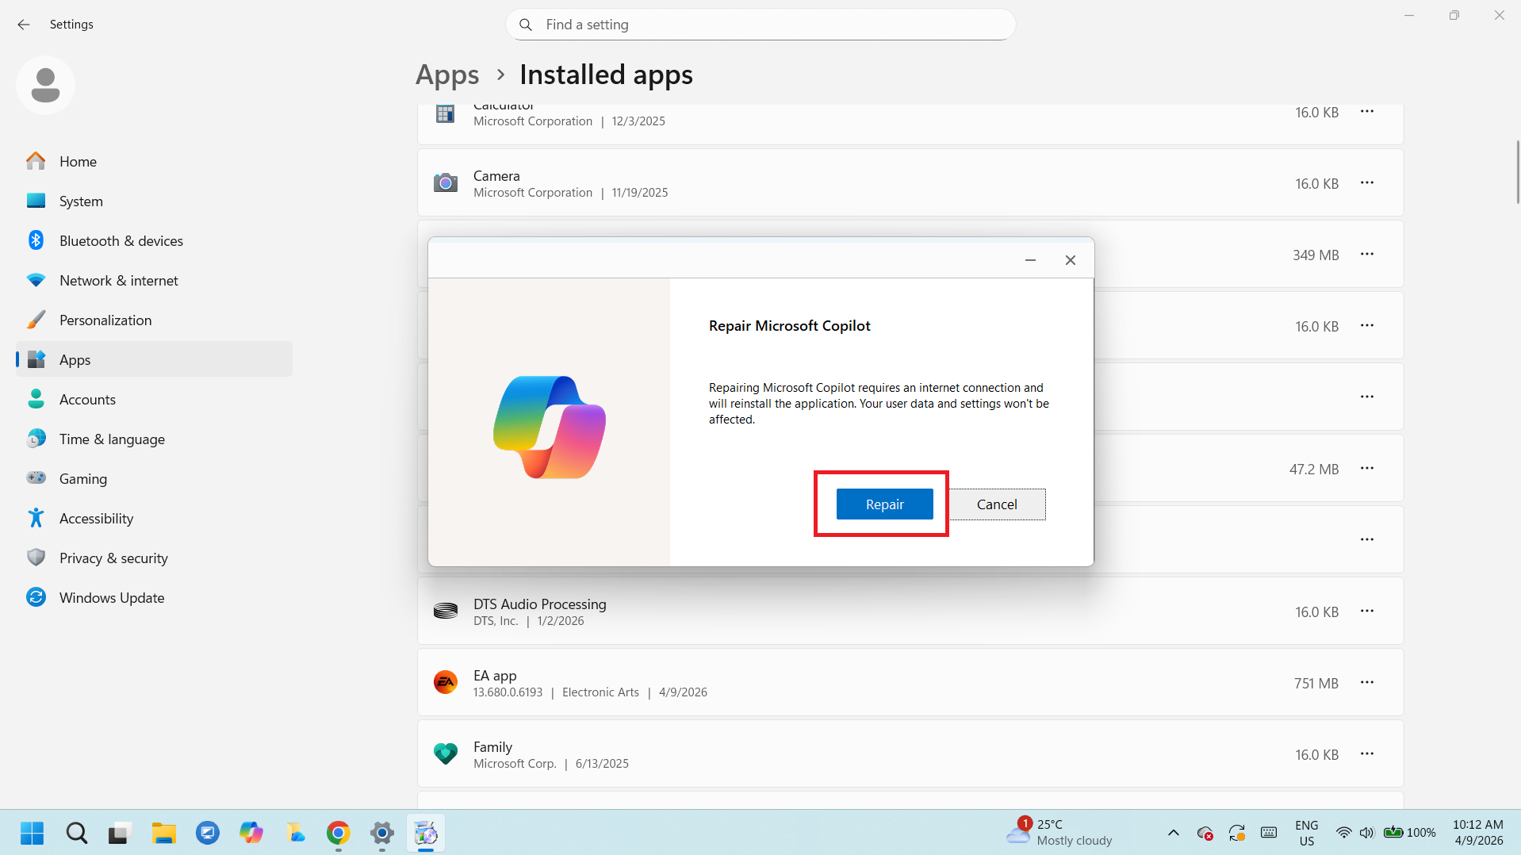Image resolution: width=1521 pixels, height=855 pixels.
Task: Select the Network & internet icon
Action: tap(36, 281)
